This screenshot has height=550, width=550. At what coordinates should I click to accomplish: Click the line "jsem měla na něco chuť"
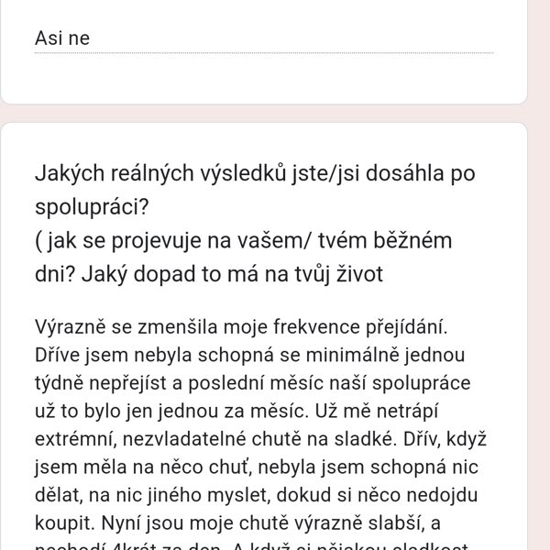pyautogui.click(x=257, y=467)
